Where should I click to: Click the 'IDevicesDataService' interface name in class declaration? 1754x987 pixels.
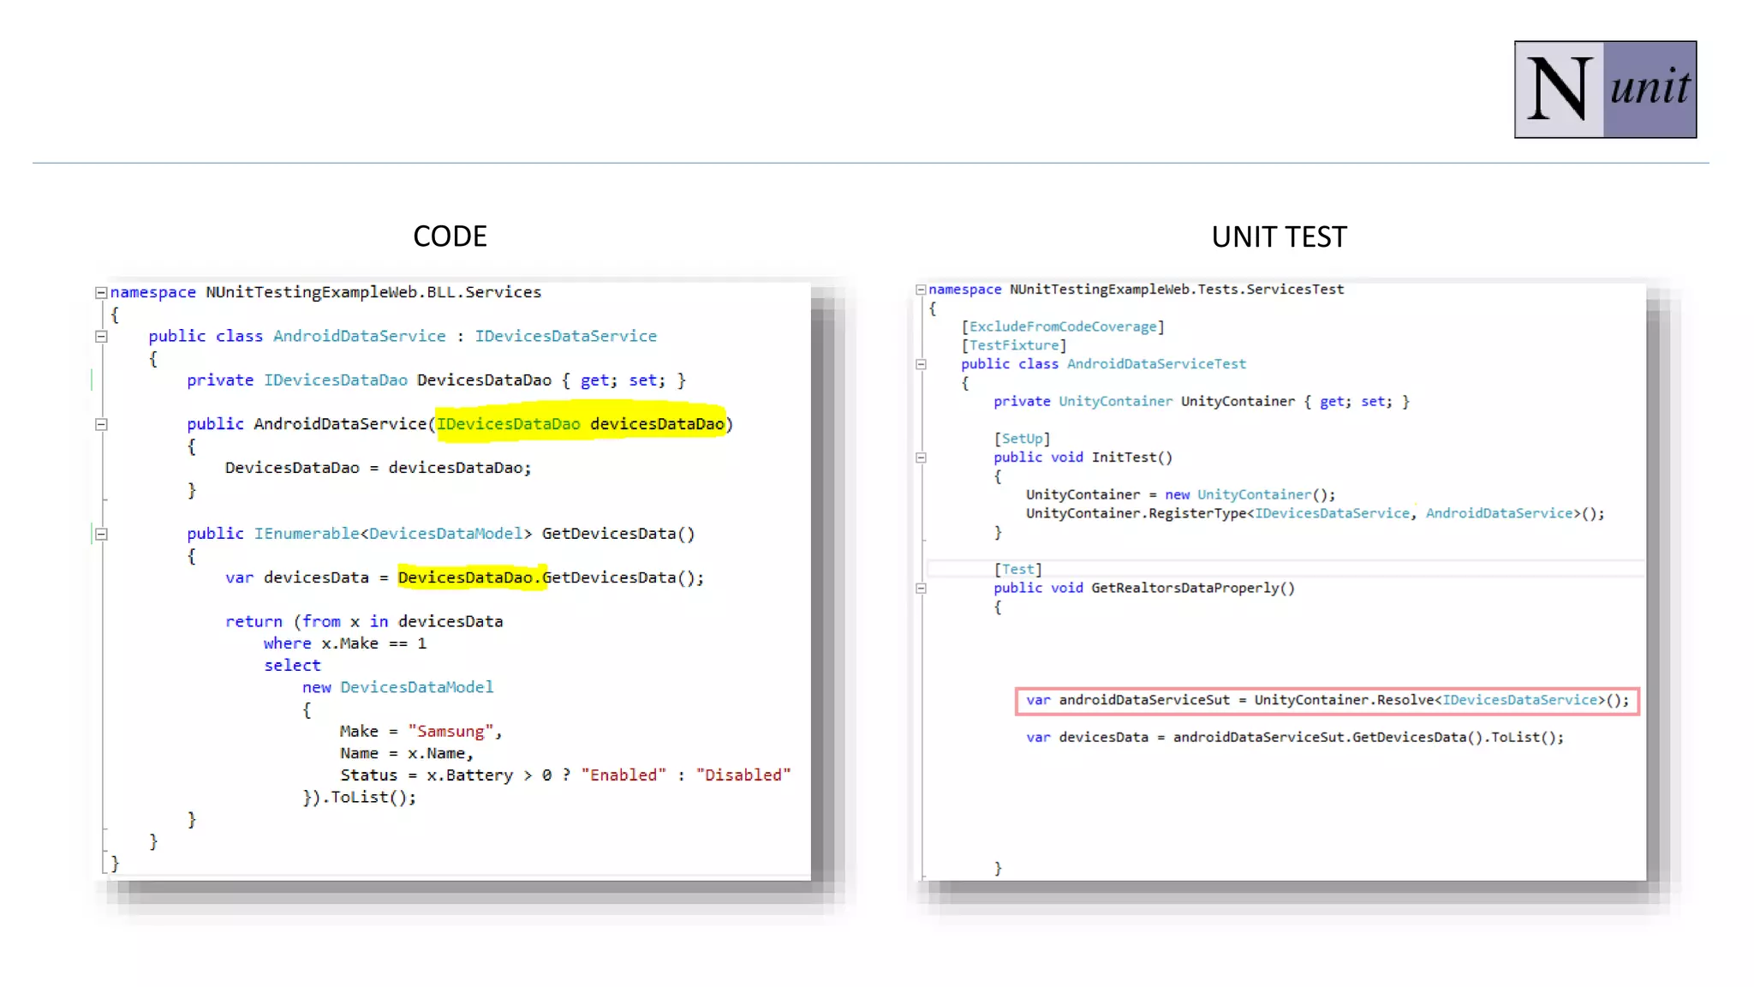coord(566,336)
